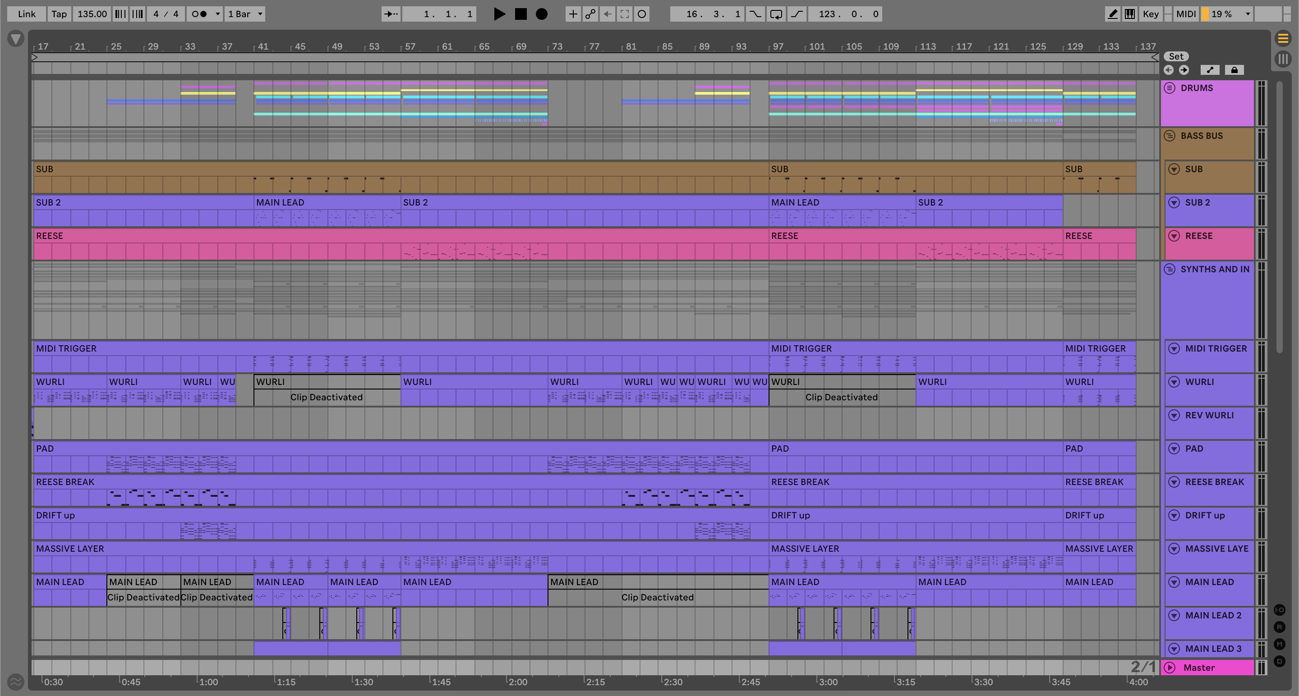Click the tempo field showing 135.00
The height and width of the screenshot is (696, 1299).
92,14
